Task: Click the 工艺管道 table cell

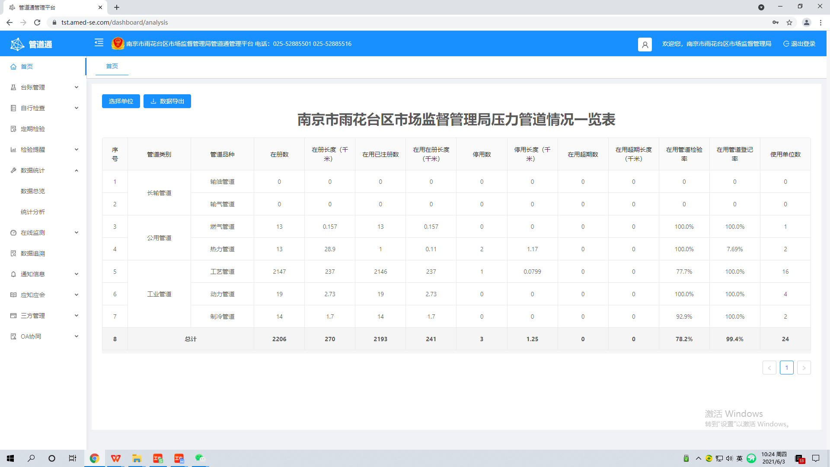Action: pos(222,272)
